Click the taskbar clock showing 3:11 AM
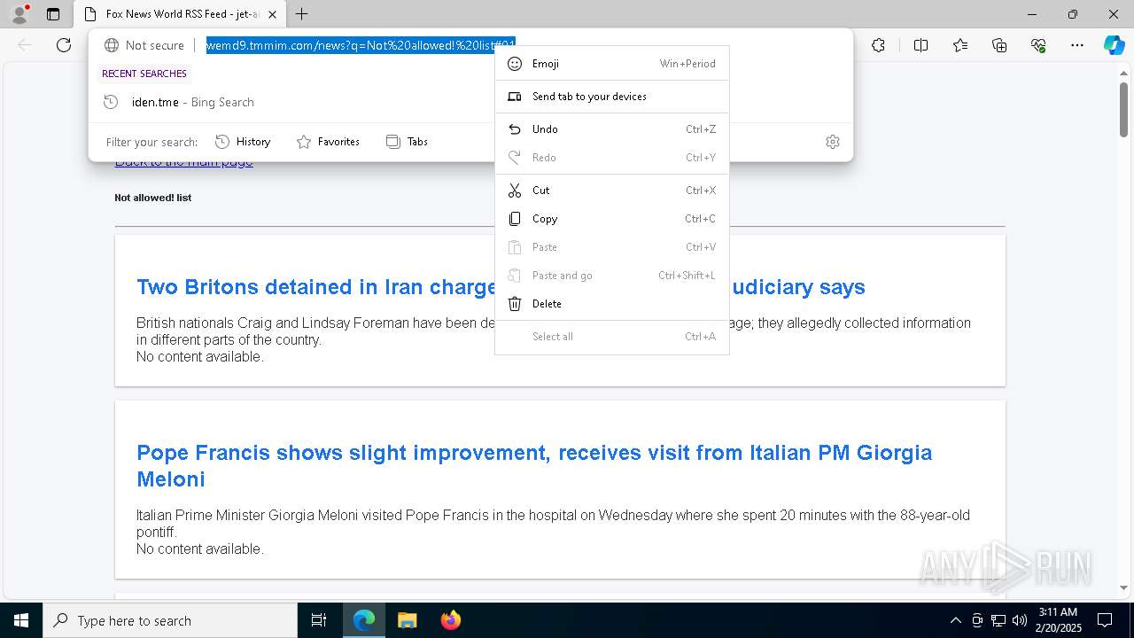This screenshot has width=1134, height=638. 1059,620
